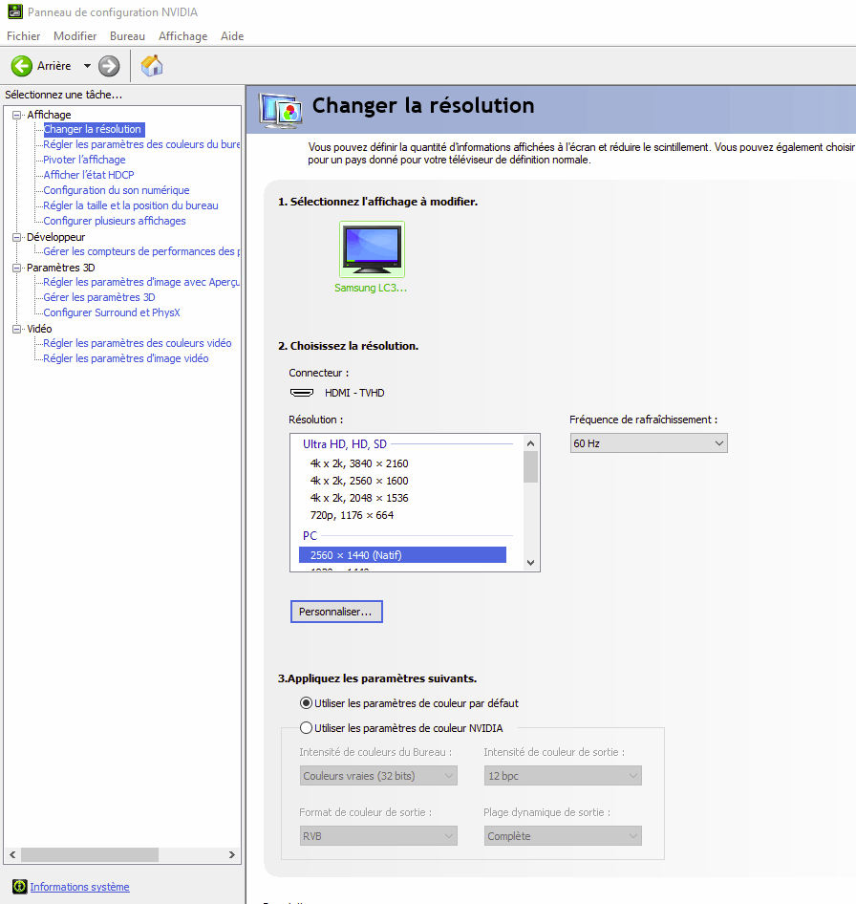Open the Affichage menu
Screen dimensions: 856x904
coord(182,35)
